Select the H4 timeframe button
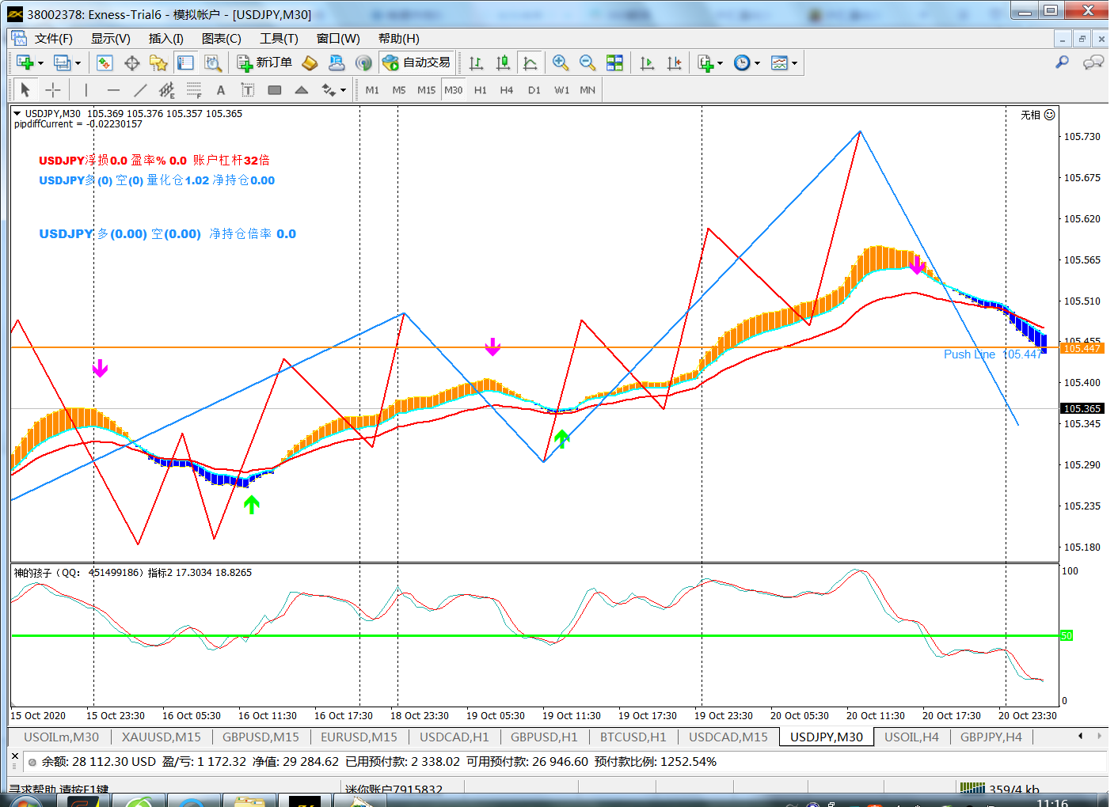The height and width of the screenshot is (807, 1118). coord(507,90)
